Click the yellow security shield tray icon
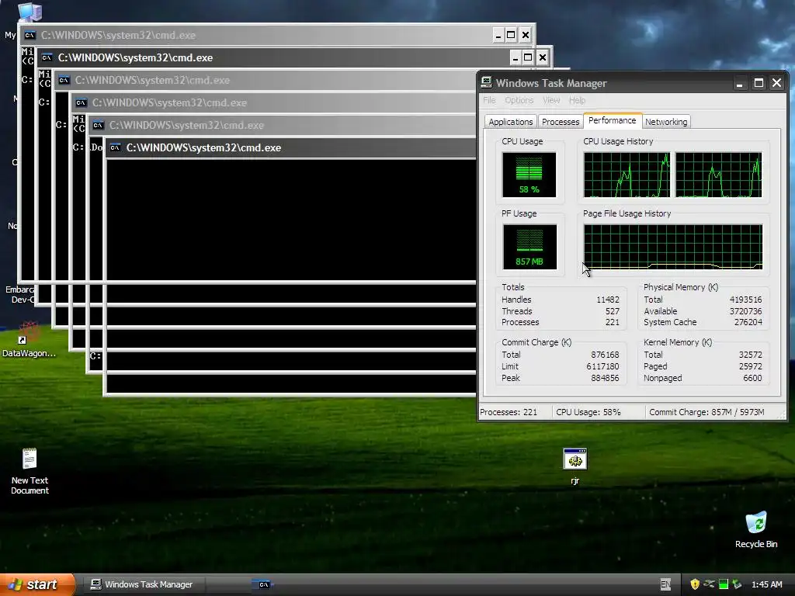 pyautogui.click(x=695, y=584)
